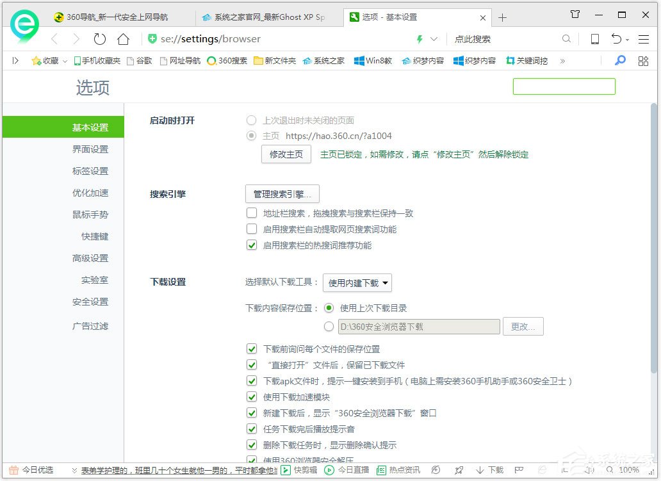Open the browser hamburger menu
The width and height of the screenshot is (661, 481).
644,39
